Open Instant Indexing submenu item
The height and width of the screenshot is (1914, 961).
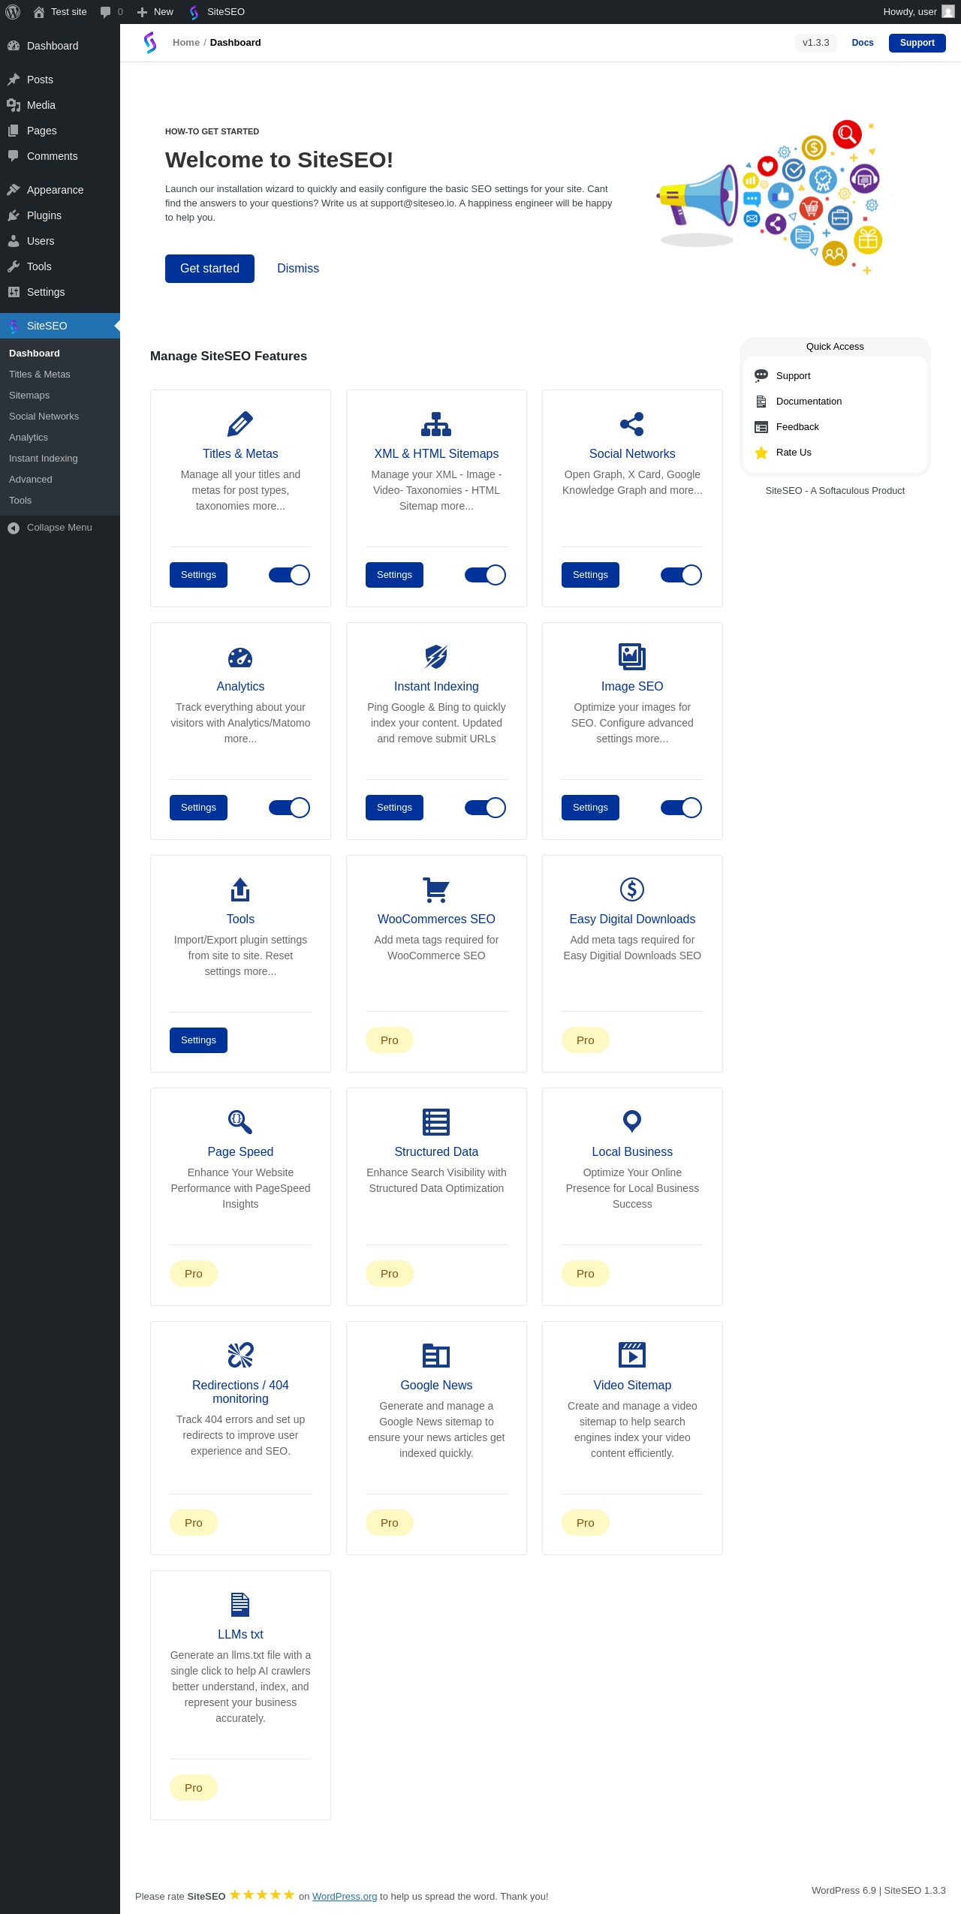[x=60, y=459]
